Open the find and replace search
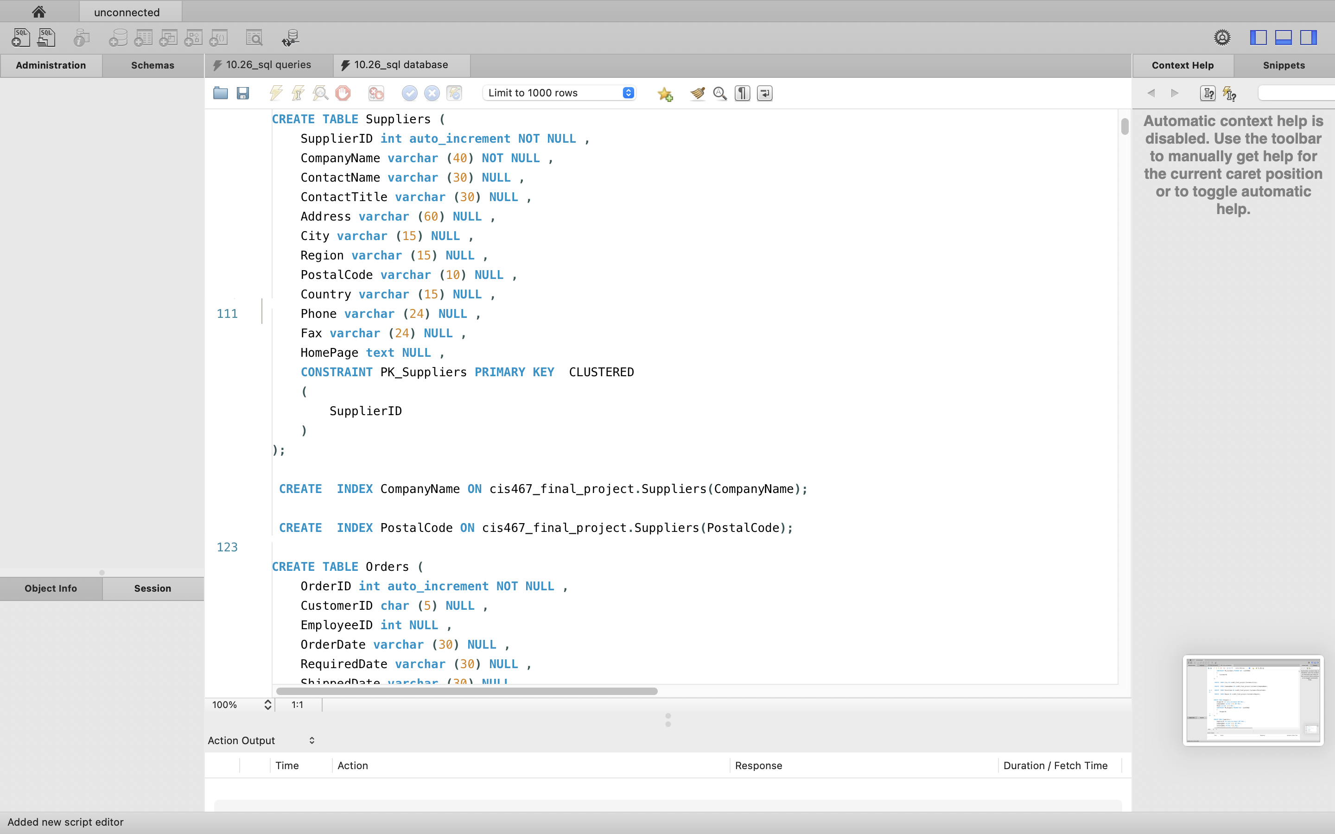Viewport: 1335px width, 834px height. point(719,93)
